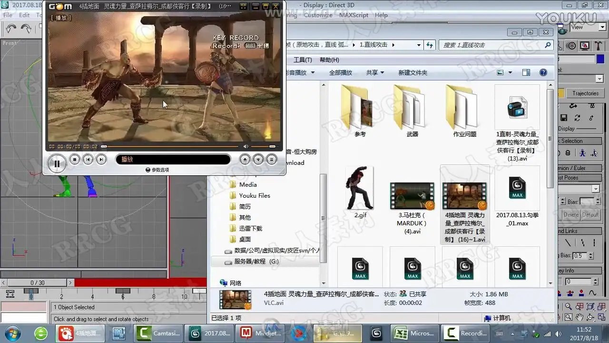Select the 武器 folder
Viewport: 609px width, 343px height.
point(413,112)
